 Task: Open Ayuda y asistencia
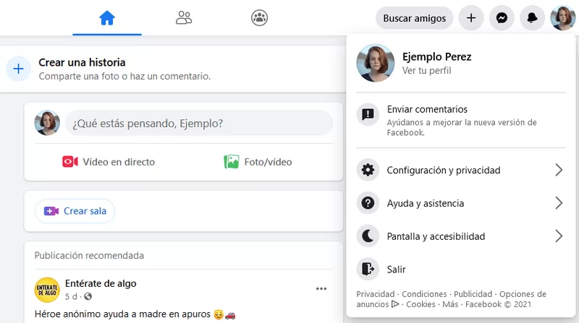tap(461, 203)
